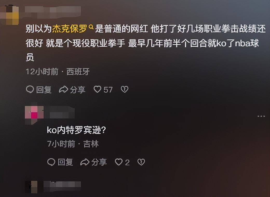Open the third commenter's avatar at bottom
Image resolution: width=270 pixels, height=197 pixels.
click(31, 187)
